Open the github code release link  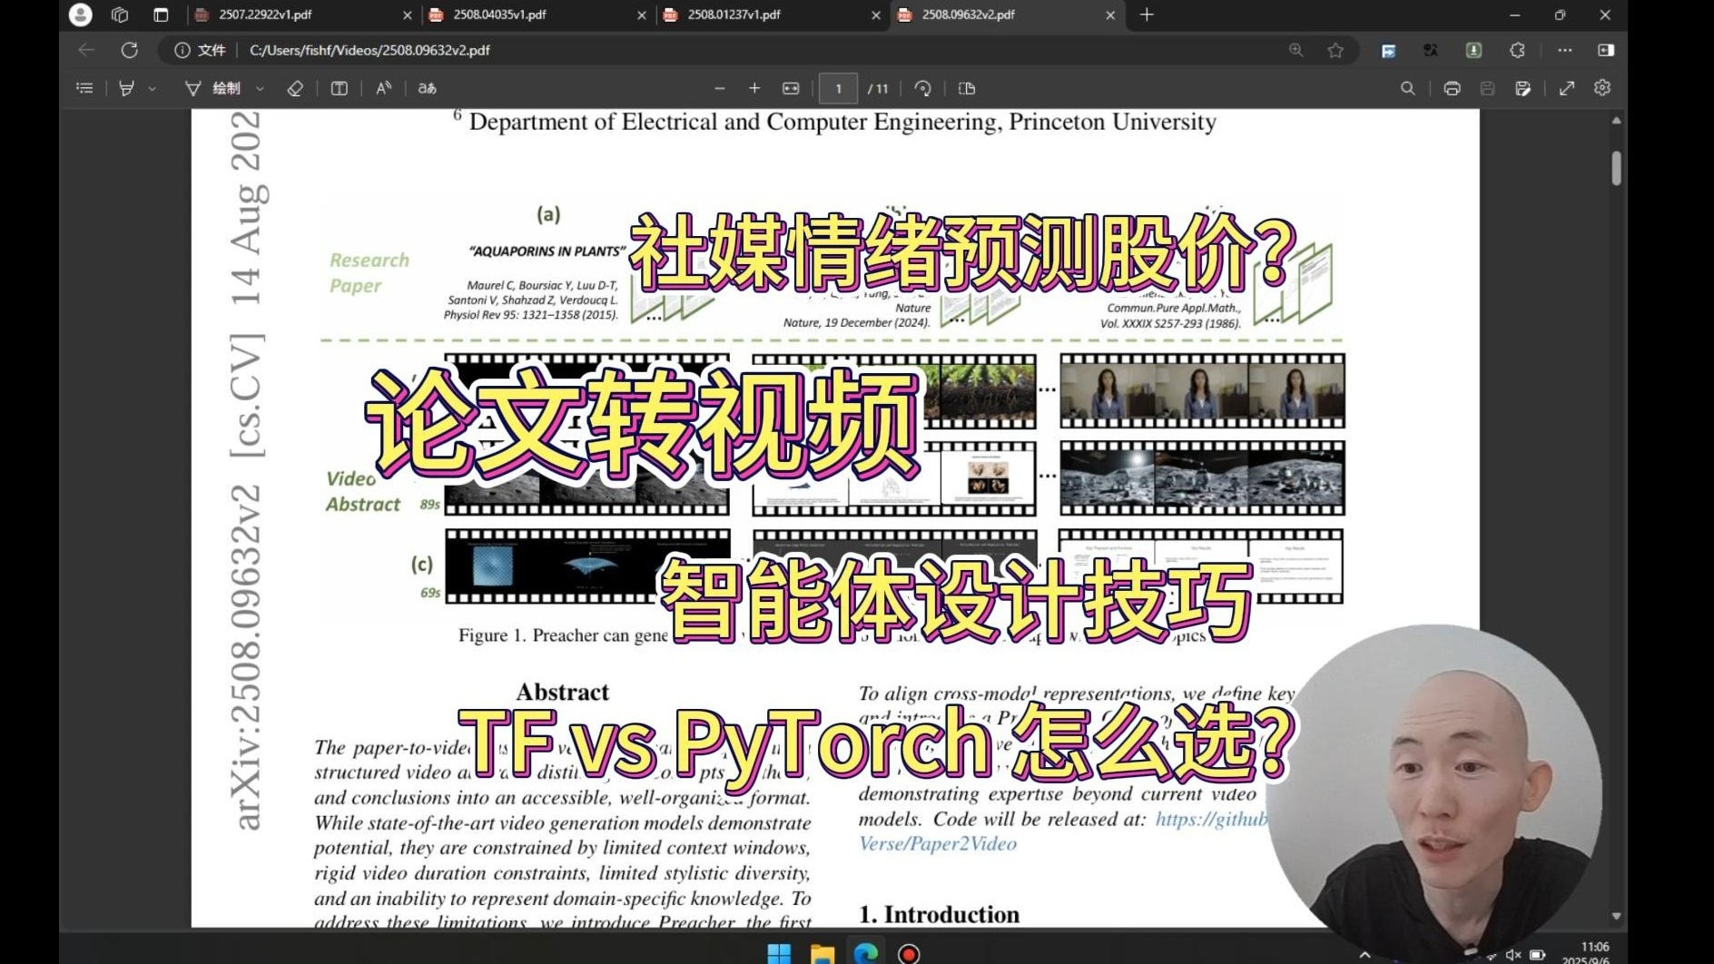tap(1211, 819)
